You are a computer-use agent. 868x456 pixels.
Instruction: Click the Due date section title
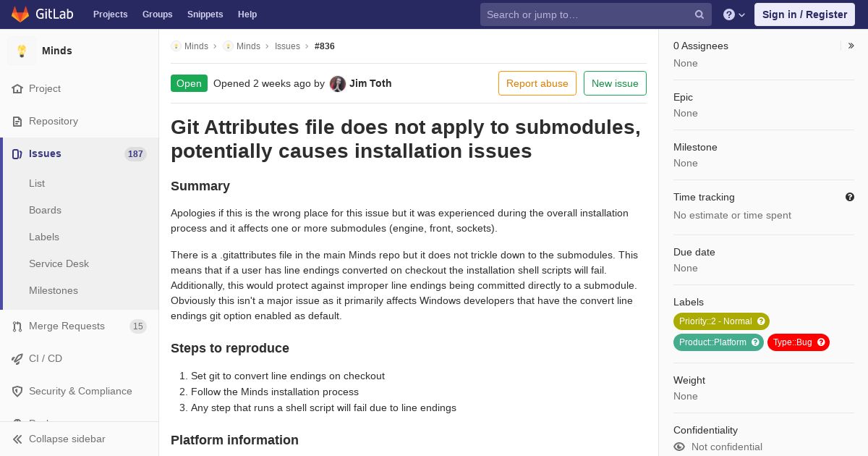(x=694, y=253)
